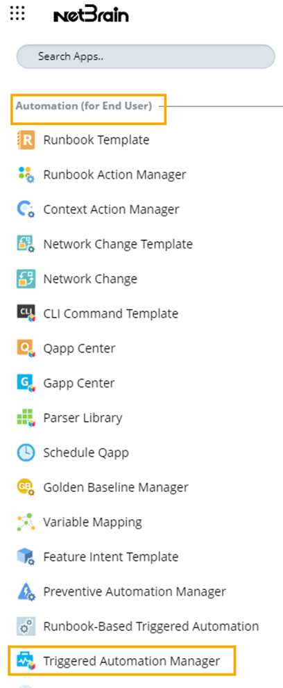
Task: Open the Network Change icon
Action: click(x=26, y=279)
